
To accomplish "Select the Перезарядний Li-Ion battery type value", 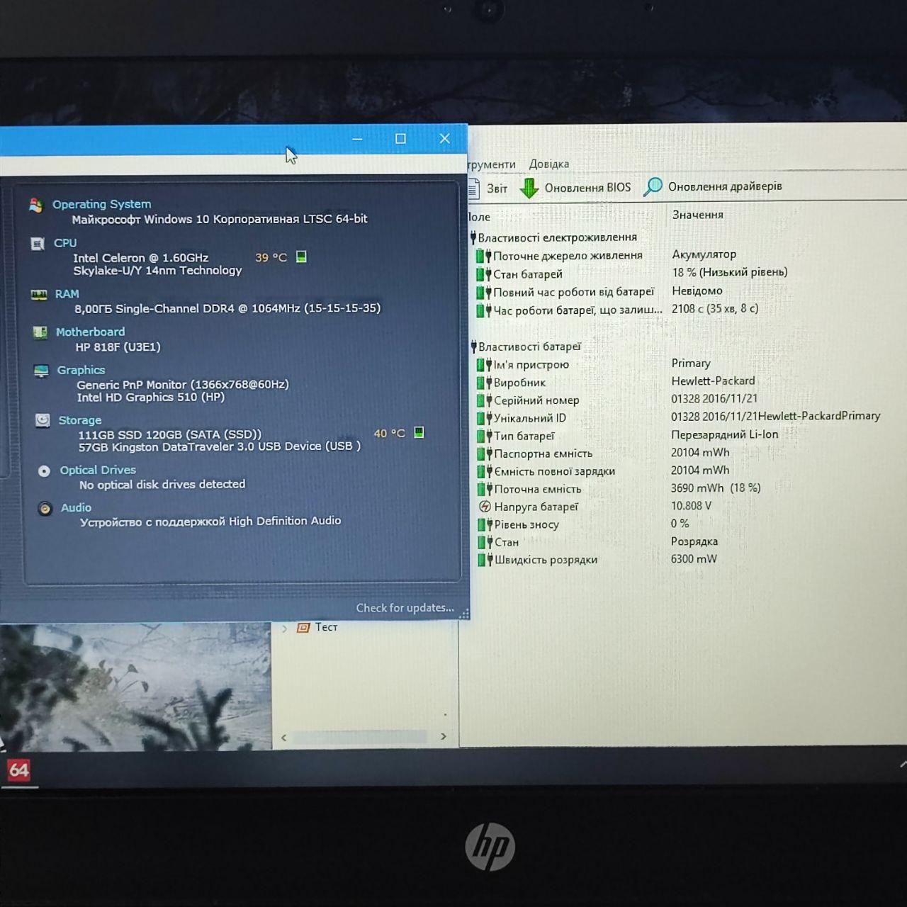I will tap(724, 434).
